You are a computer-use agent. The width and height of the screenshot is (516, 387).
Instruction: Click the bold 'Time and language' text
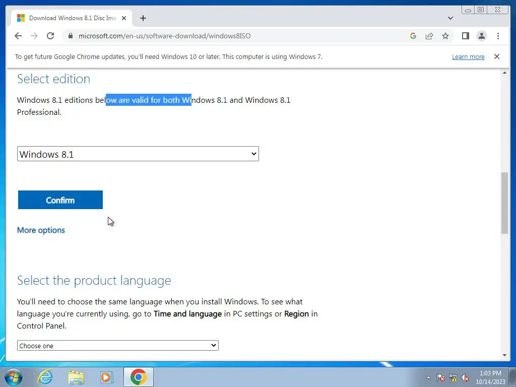[187, 314]
